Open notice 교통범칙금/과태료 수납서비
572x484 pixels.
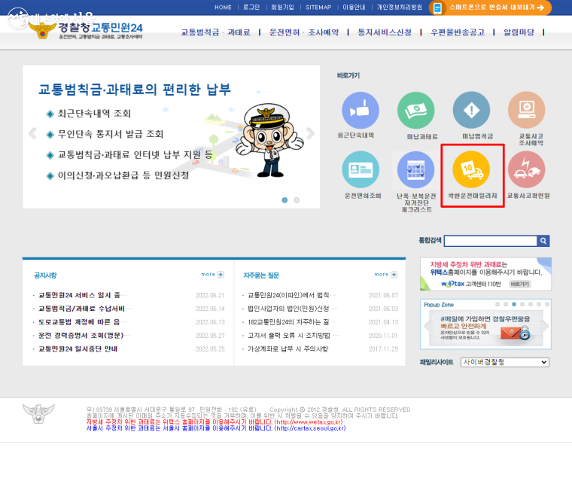pos(84,309)
